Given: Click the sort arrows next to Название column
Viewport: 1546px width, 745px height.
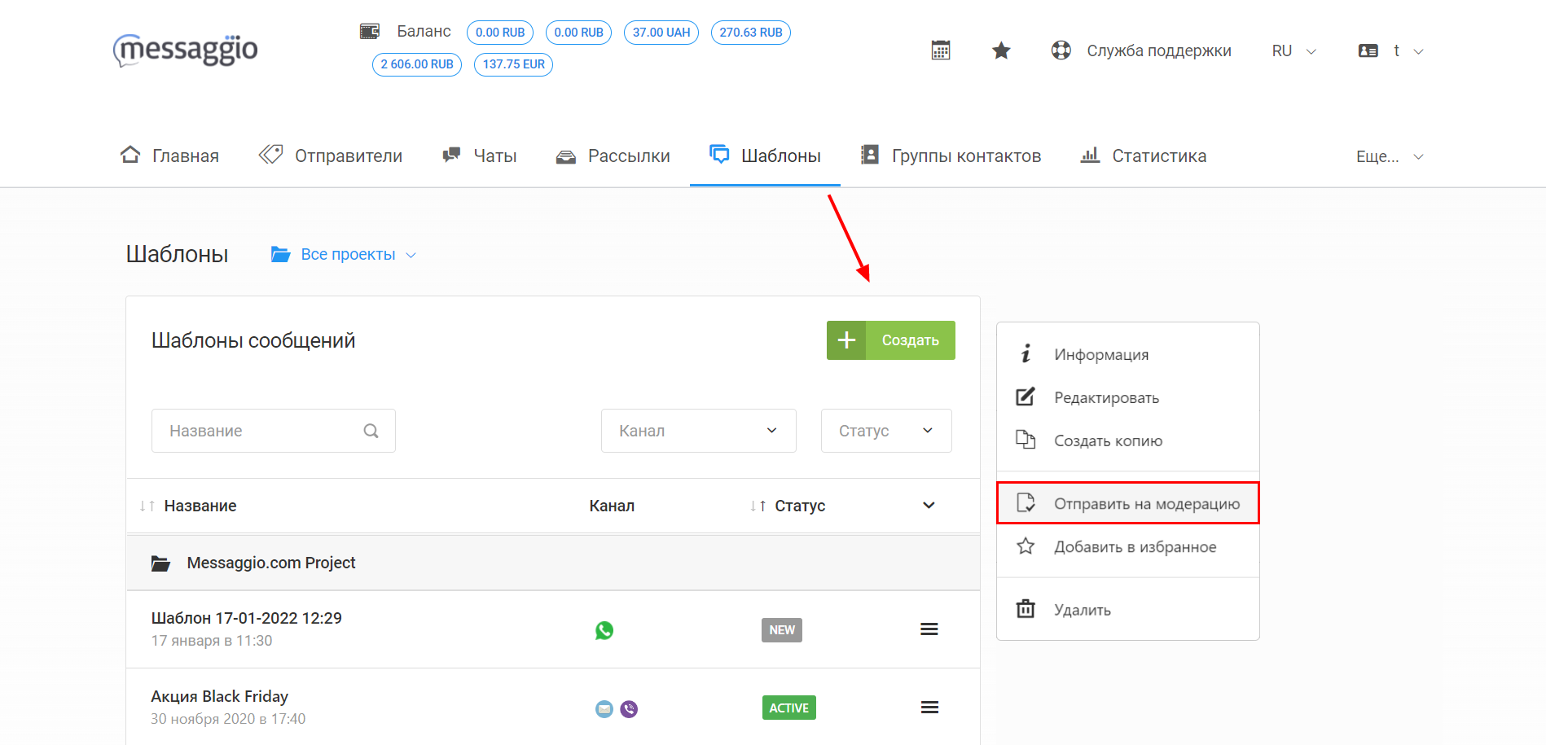Looking at the screenshot, I should pyautogui.click(x=147, y=506).
